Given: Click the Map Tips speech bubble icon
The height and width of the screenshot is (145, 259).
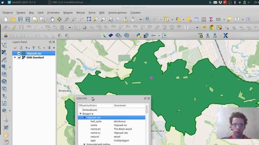Looking at the screenshot, I should click(x=229, y=19).
